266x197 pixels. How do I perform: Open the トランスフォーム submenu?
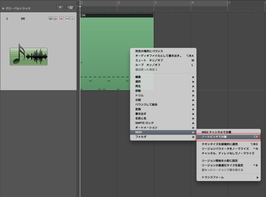pyautogui.click(x=228, y=178)
